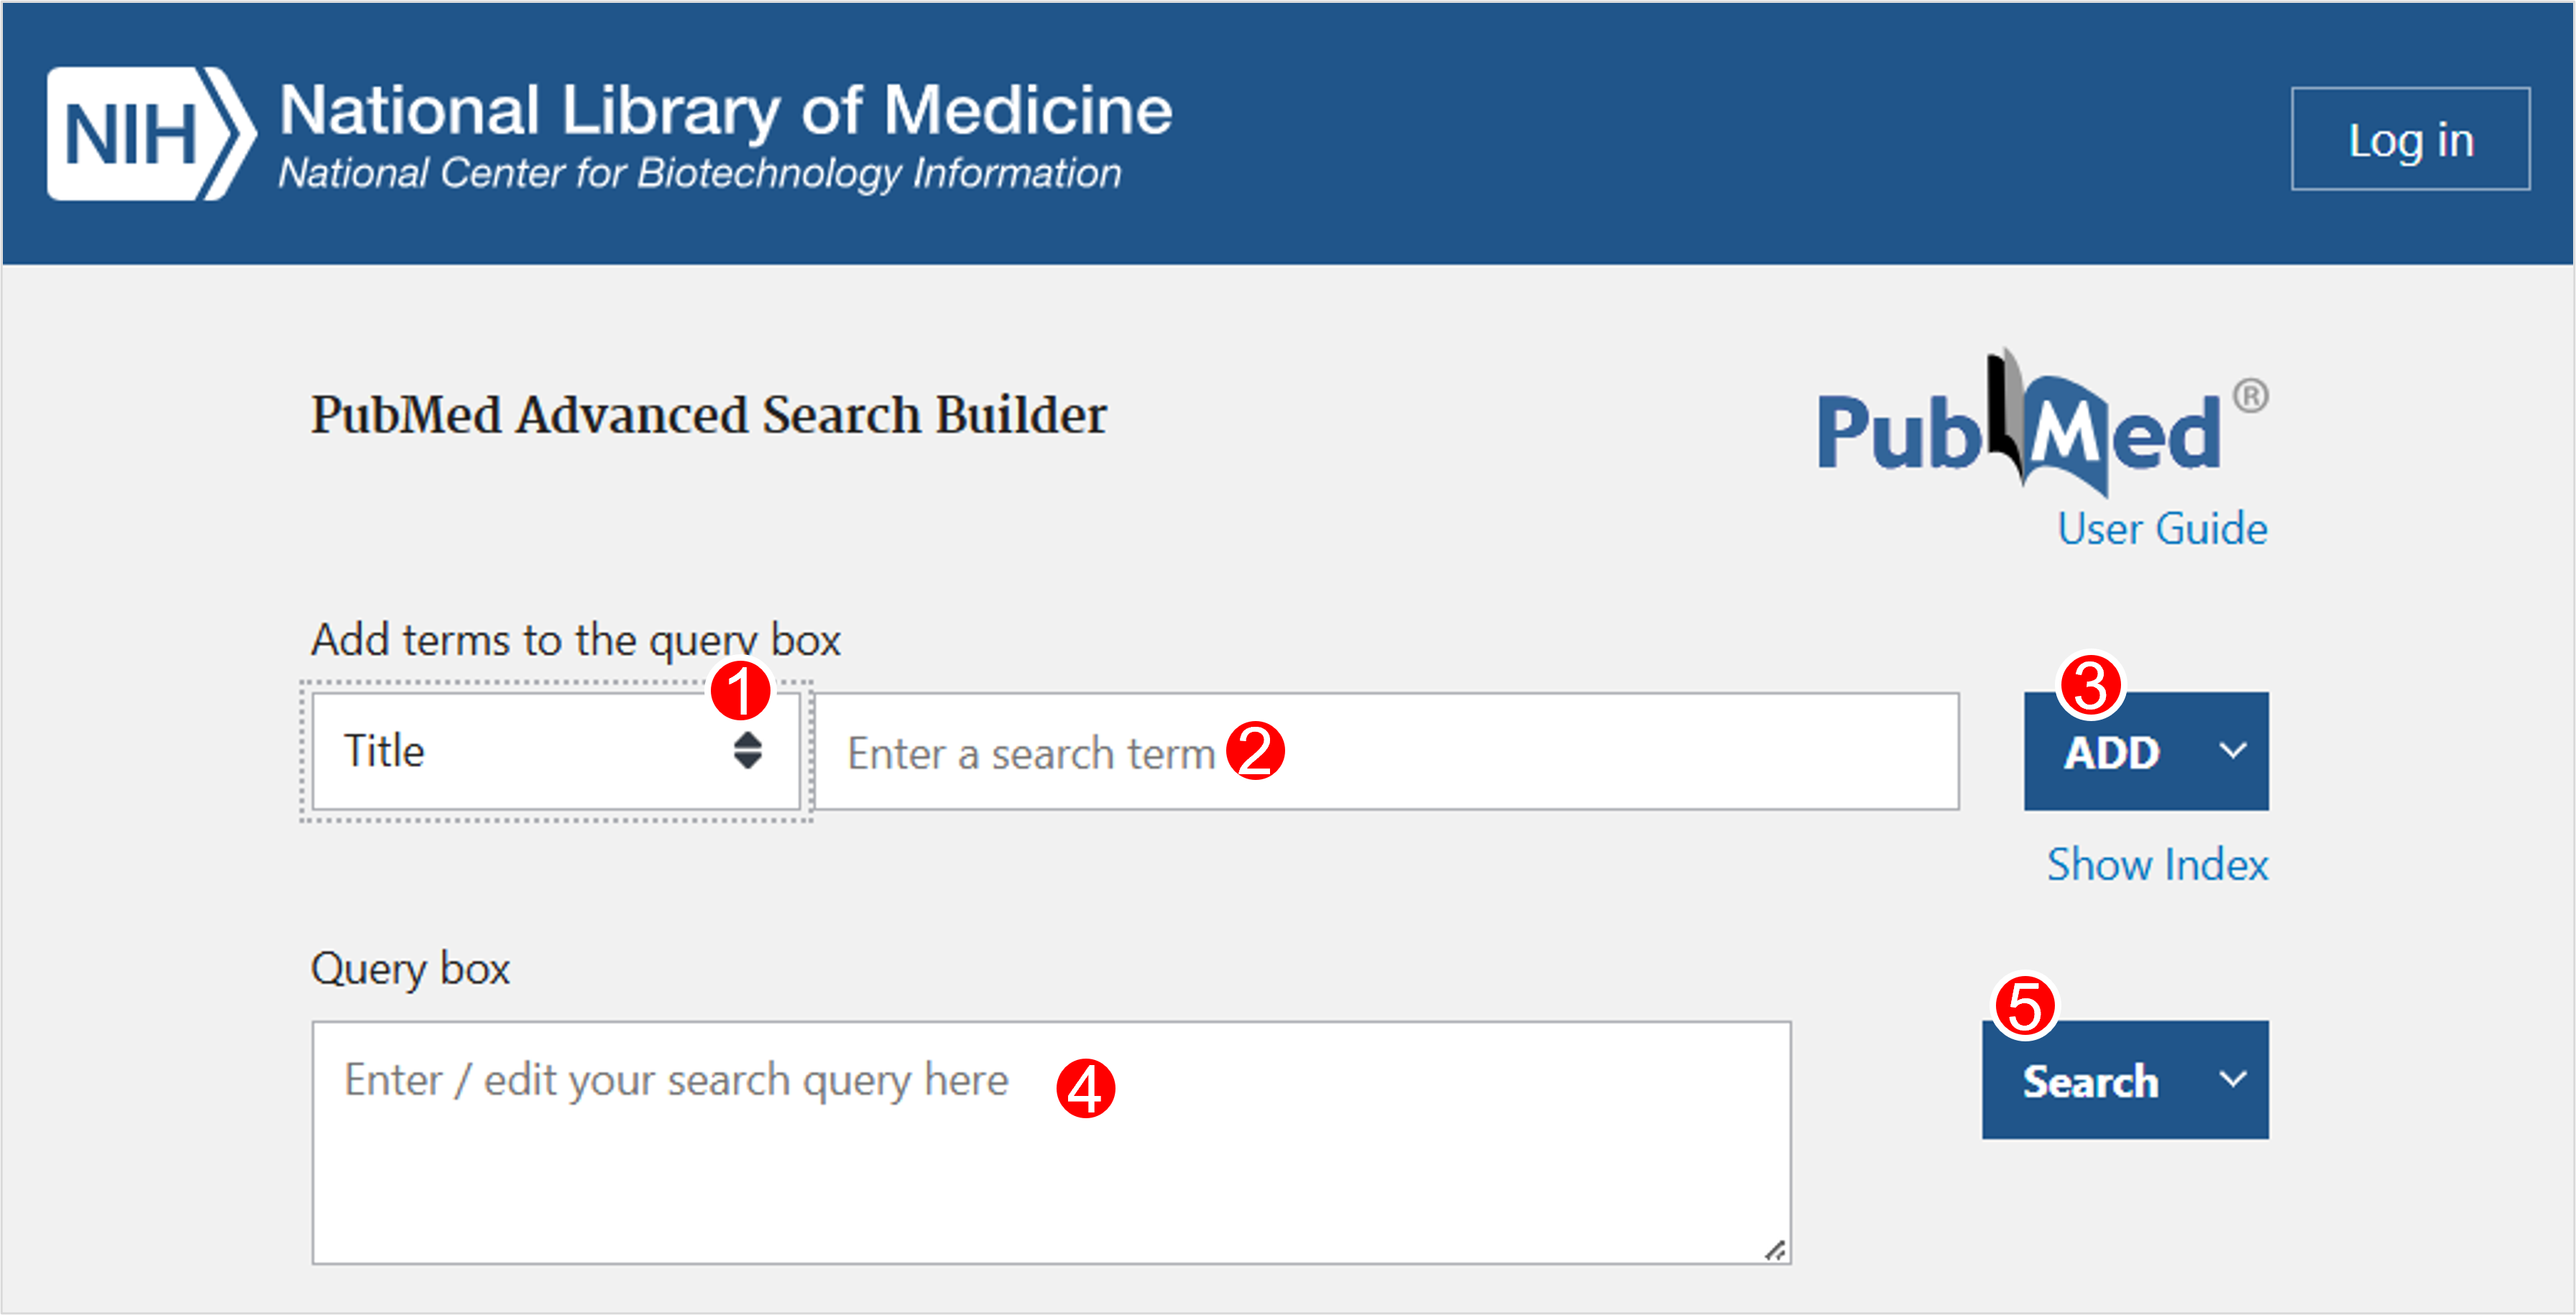Screen dimensions: 2576x1315
Task: Click the ADD button
Action: point(2112,751)
